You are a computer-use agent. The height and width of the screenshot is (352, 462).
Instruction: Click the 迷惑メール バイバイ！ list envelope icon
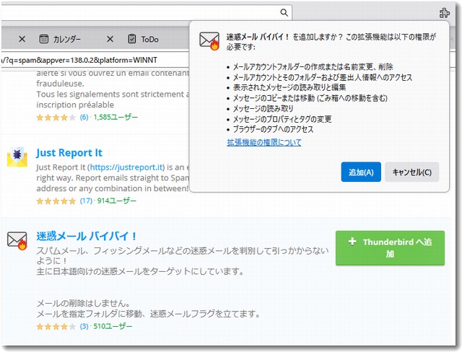coord(17,240)
